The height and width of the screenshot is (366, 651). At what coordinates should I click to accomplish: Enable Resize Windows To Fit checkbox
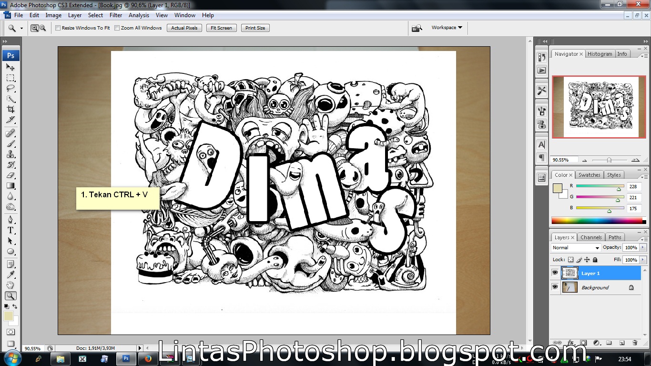coord(58,28)
